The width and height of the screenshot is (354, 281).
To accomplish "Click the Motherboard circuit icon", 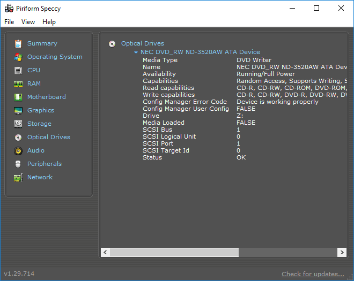I will pyautogui.click(x=18, y=97).
